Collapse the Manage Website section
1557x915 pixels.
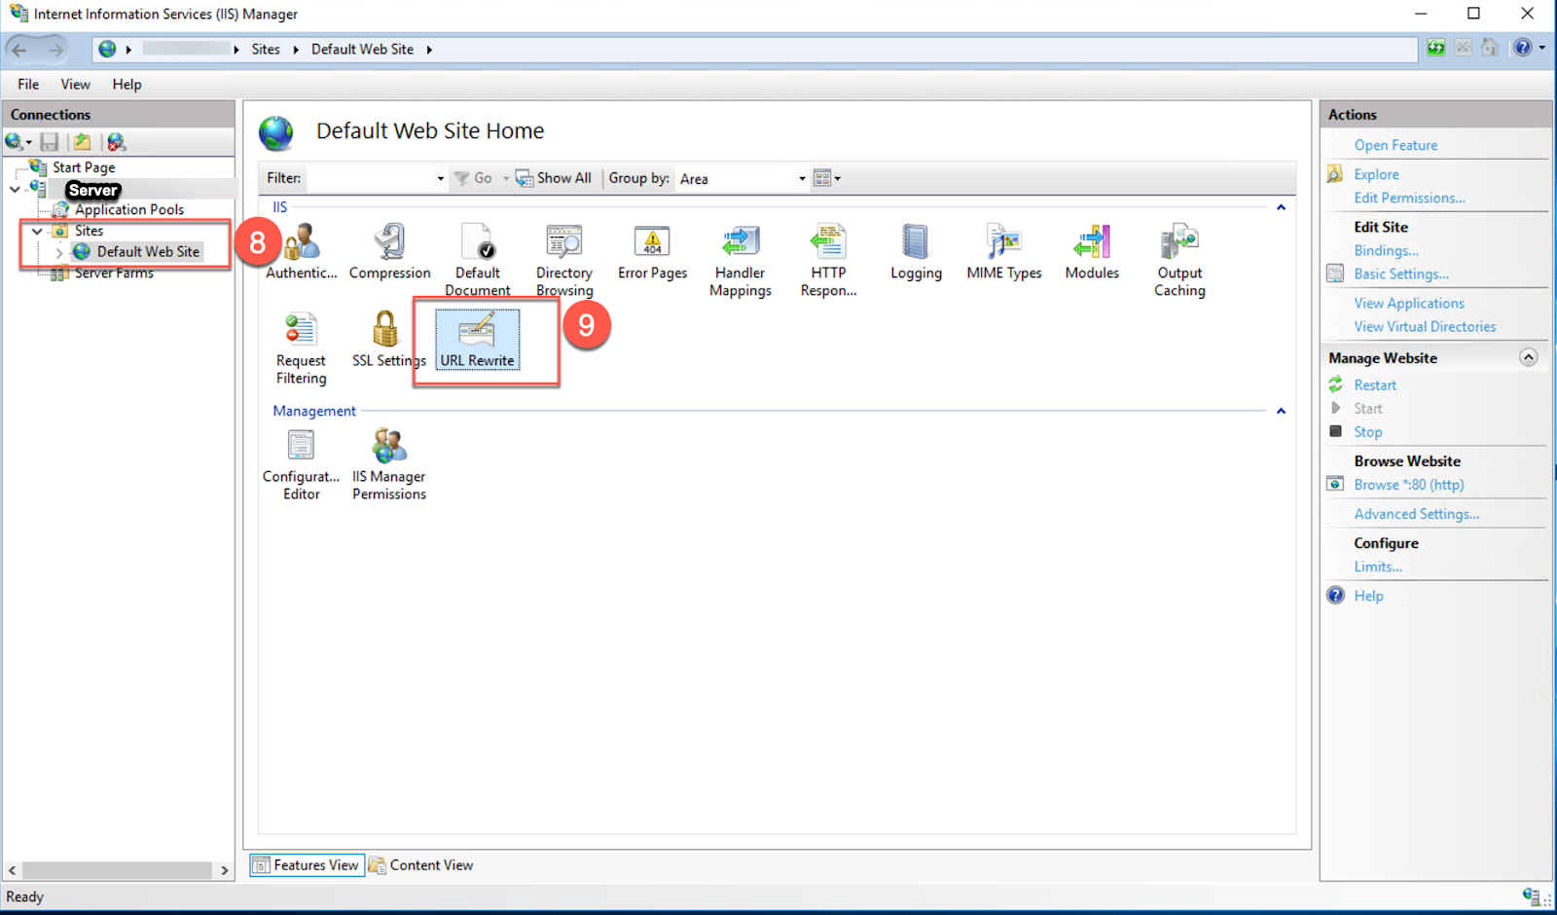pos(1529,357)
